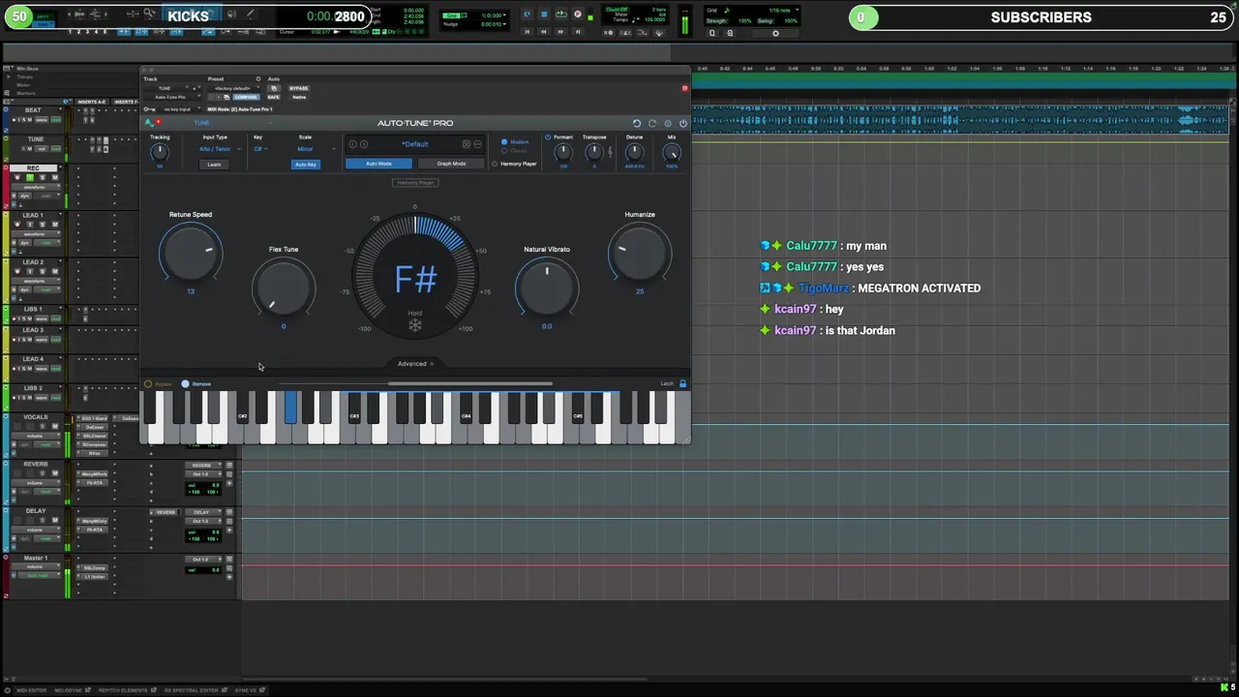Click the Auto-Tune redo arrow icon
Screen dimensions: 1239x697
coord(652,123)
